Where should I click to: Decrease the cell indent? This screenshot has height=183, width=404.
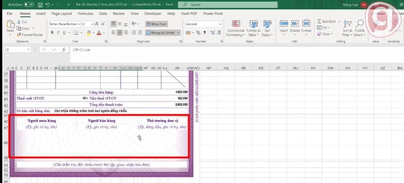(134, 33)
